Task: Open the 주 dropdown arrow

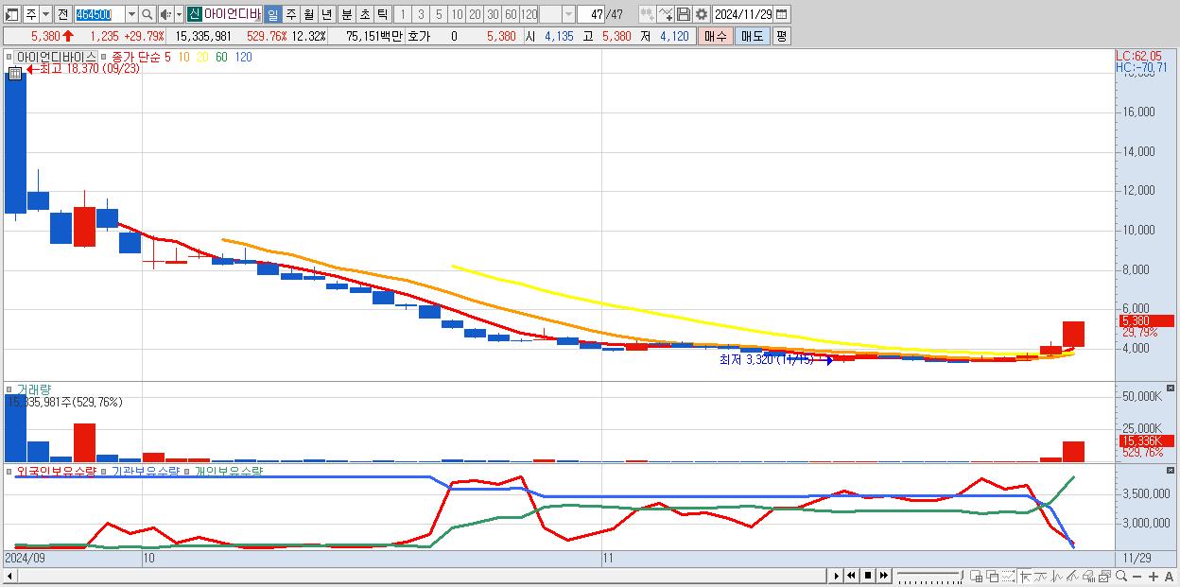Action: 45,14
